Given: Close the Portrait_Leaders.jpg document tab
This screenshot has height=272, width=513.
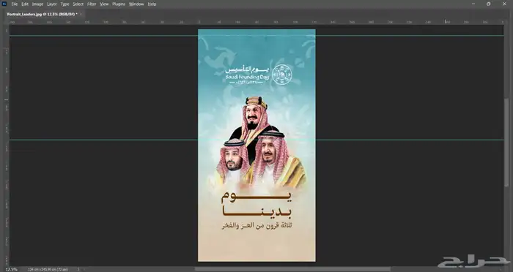Looking at the screenshot, I should tap(81, 14).
